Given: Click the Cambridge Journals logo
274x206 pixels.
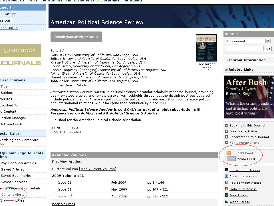Looking at the screenshot, I should tap(21, 55).
